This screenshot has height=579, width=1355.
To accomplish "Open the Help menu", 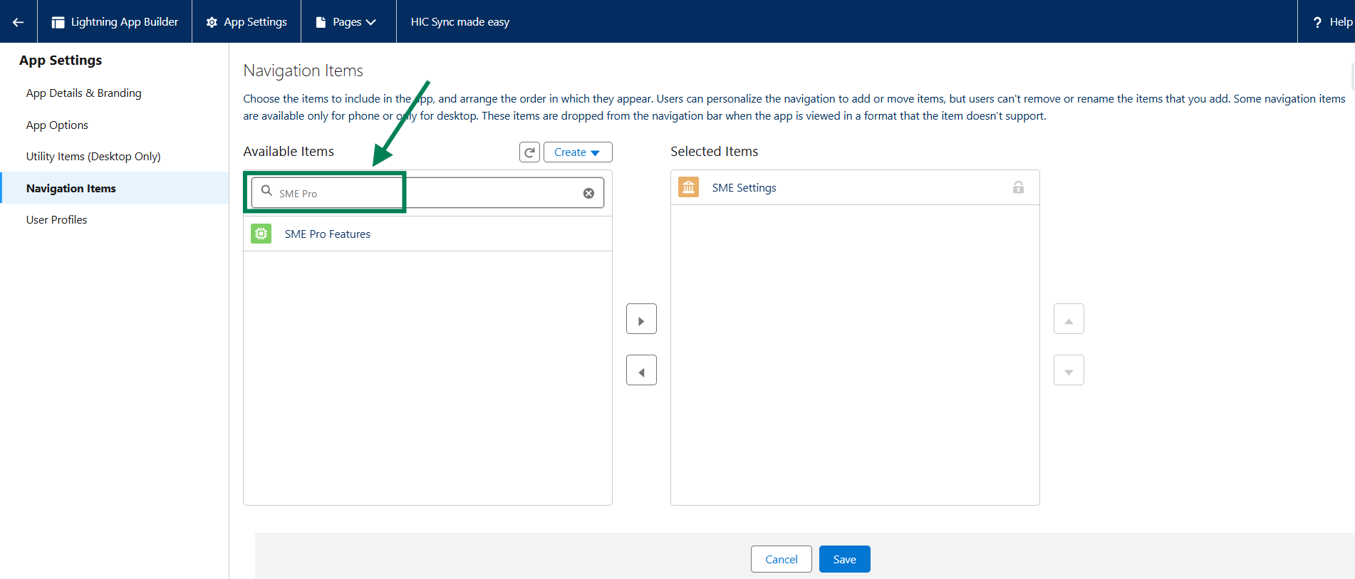I will (1331, 22).
